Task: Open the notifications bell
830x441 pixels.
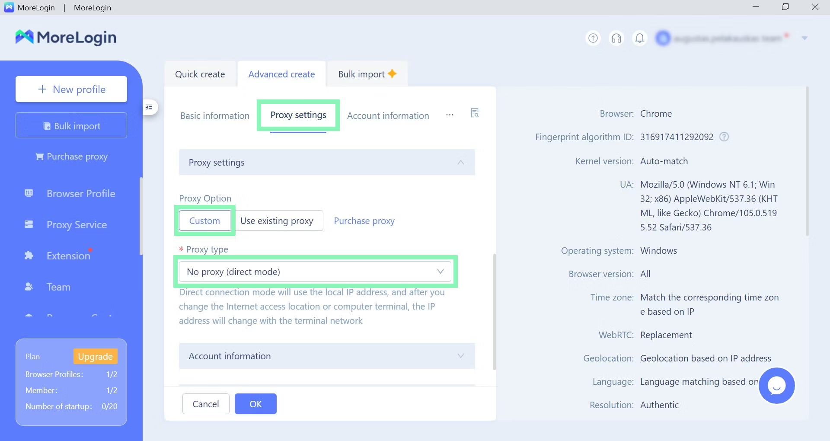Action: coord(640,38)
